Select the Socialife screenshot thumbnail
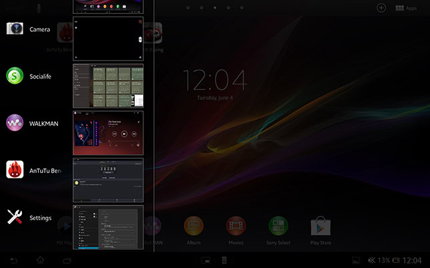 [x=108, y=86]
